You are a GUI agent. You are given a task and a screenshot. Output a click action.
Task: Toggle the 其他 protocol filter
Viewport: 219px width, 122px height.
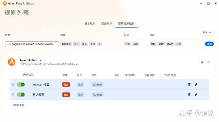pos(179,44)
